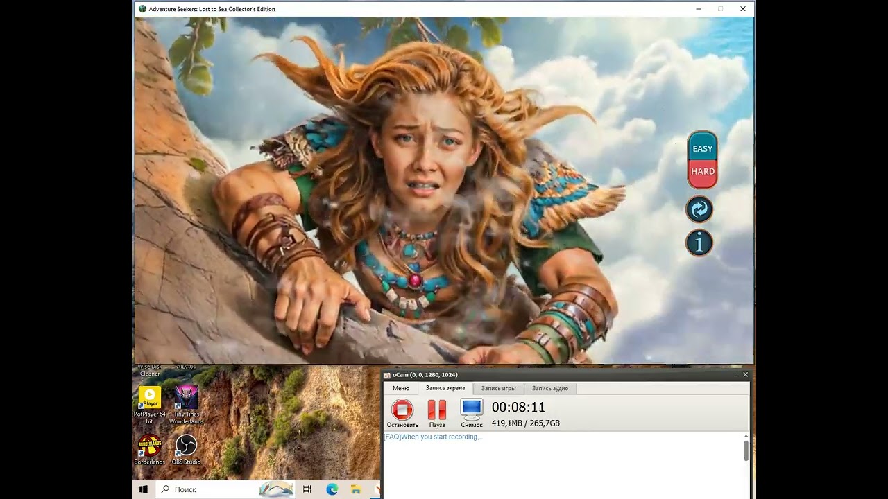The height and width of the screenshot is (499, 888).
Task: Launch Microsoft Edge from the taskbar
Action: (x=332, y=489)
